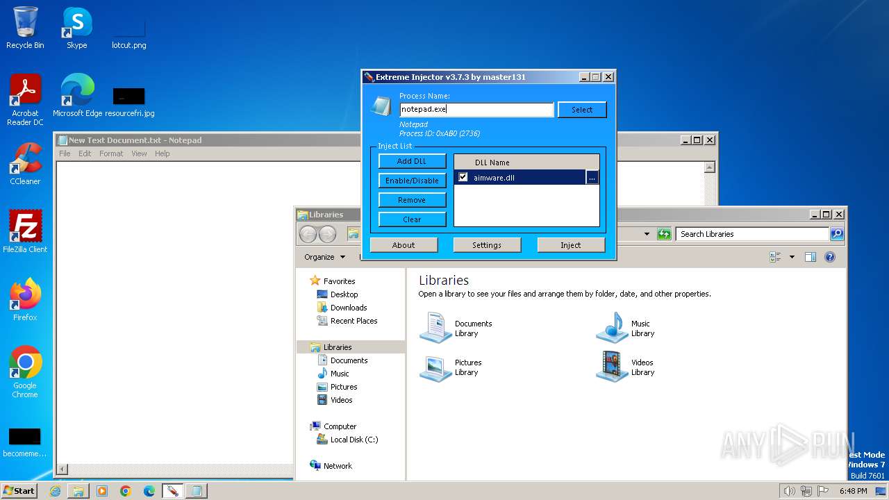Open the Organize dropdown in Libraries window
The height and width of the screenshot is (500, 889).
point(324,257)
